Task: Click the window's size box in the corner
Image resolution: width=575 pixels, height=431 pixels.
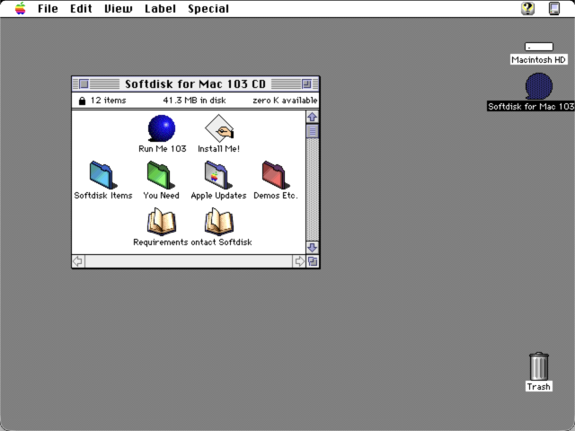Action: [x=313, y=261]
